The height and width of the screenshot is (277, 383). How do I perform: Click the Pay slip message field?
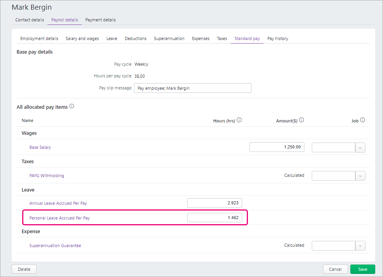192,88
